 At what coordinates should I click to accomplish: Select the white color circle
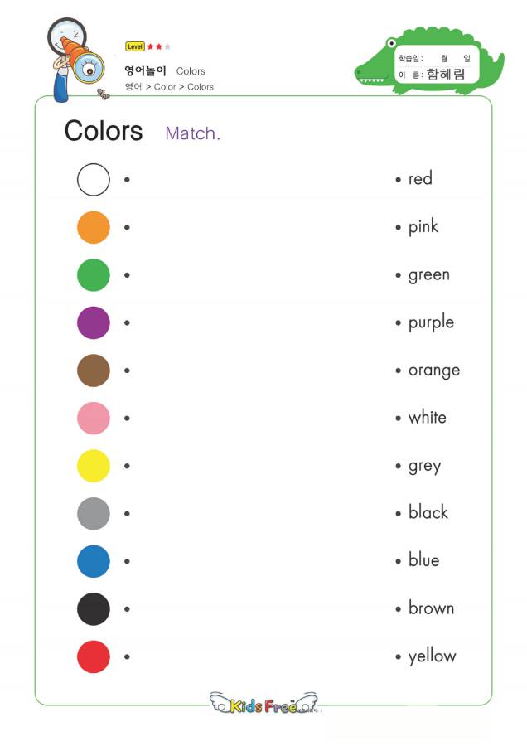94,179
